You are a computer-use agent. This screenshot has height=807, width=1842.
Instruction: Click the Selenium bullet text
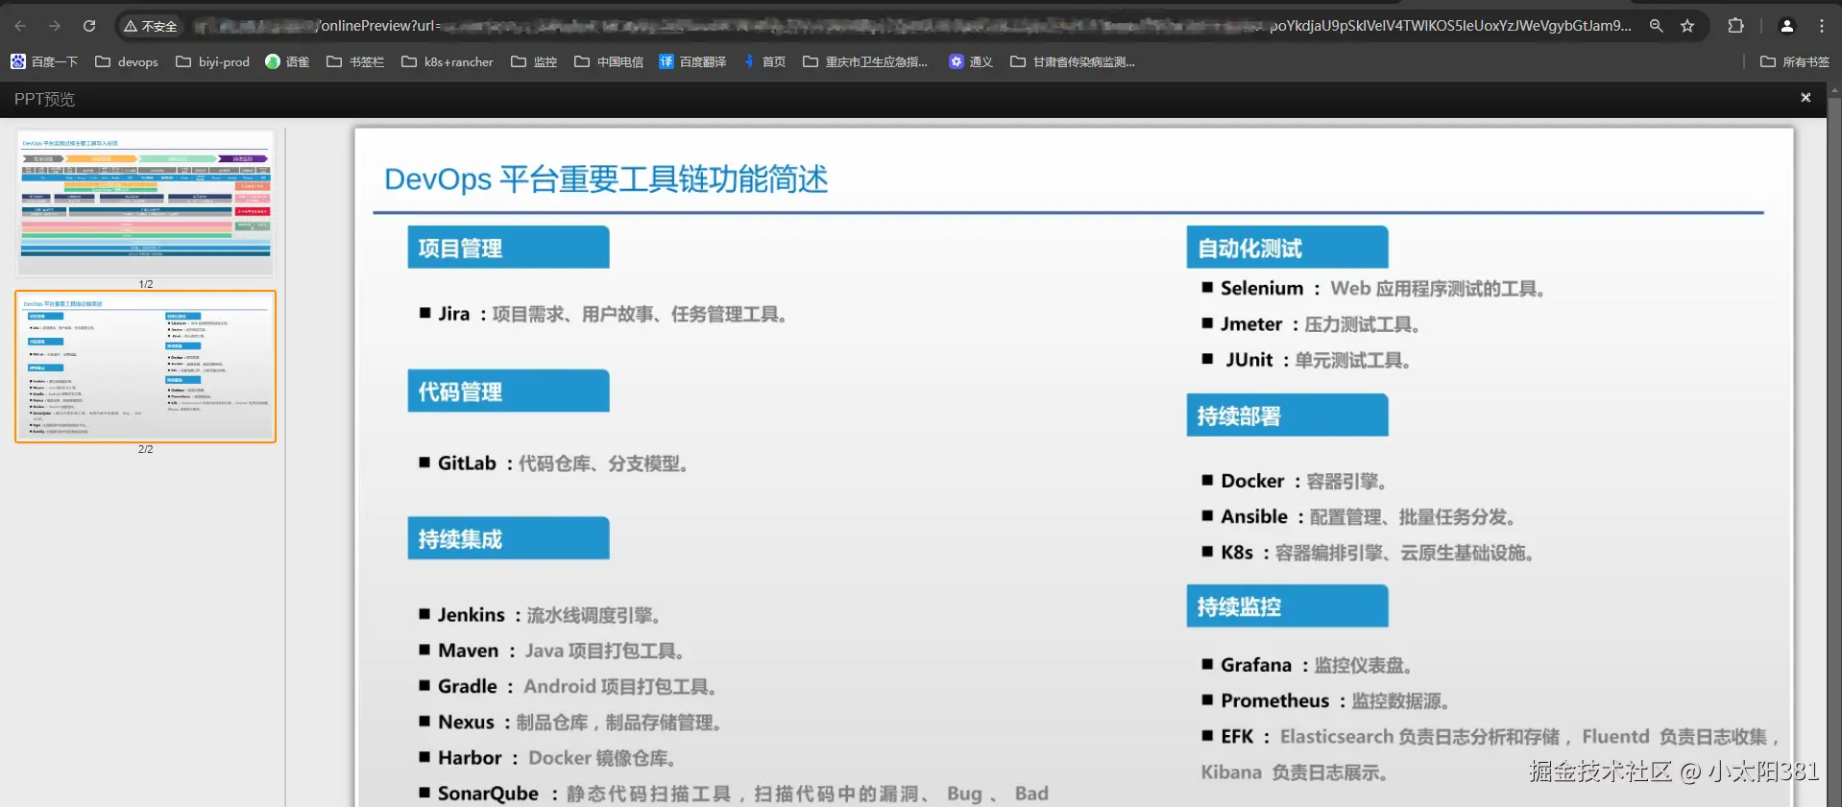[x=1373, y=288]
